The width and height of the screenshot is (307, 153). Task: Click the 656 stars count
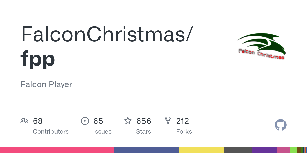pos(144,121)
